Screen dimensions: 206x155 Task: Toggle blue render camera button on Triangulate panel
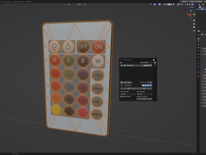coord(143,85)
